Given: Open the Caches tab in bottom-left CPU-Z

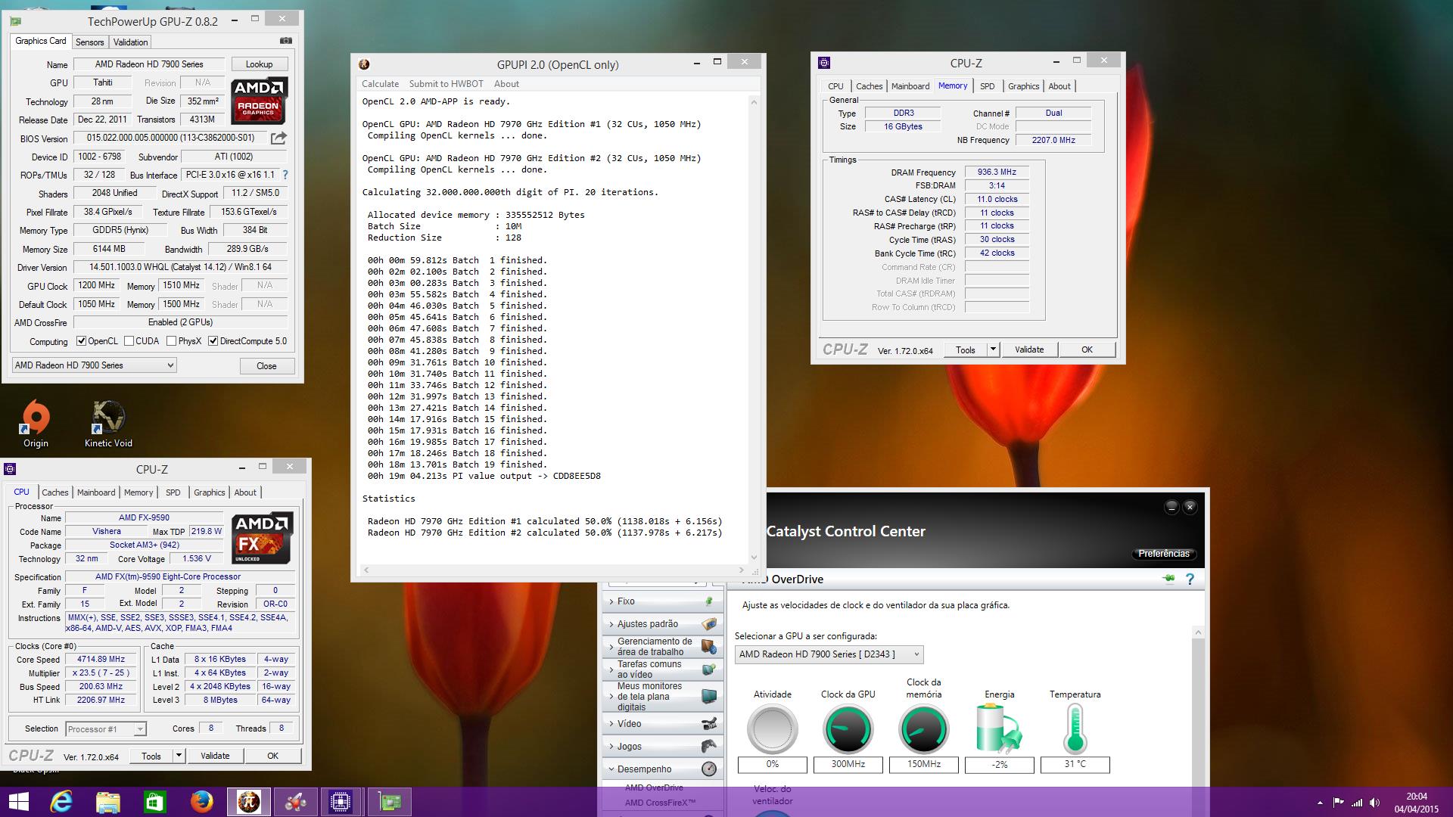Looking at the screenshot, I should point(54,492).
